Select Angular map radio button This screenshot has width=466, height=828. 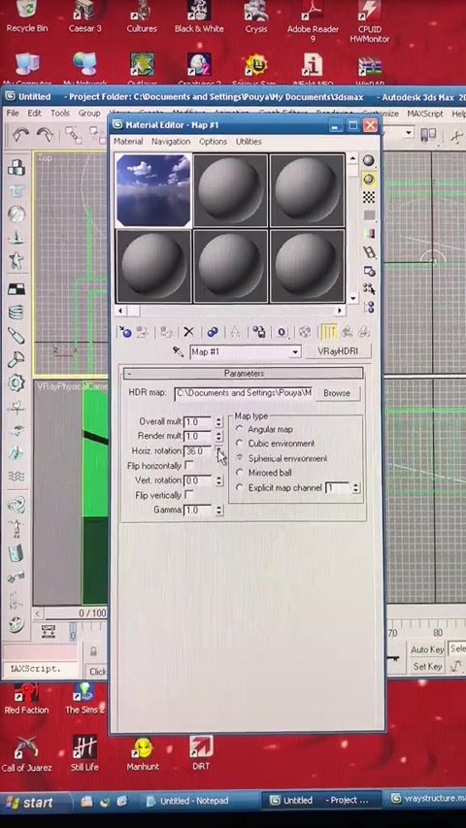click(x=240, y=429)
